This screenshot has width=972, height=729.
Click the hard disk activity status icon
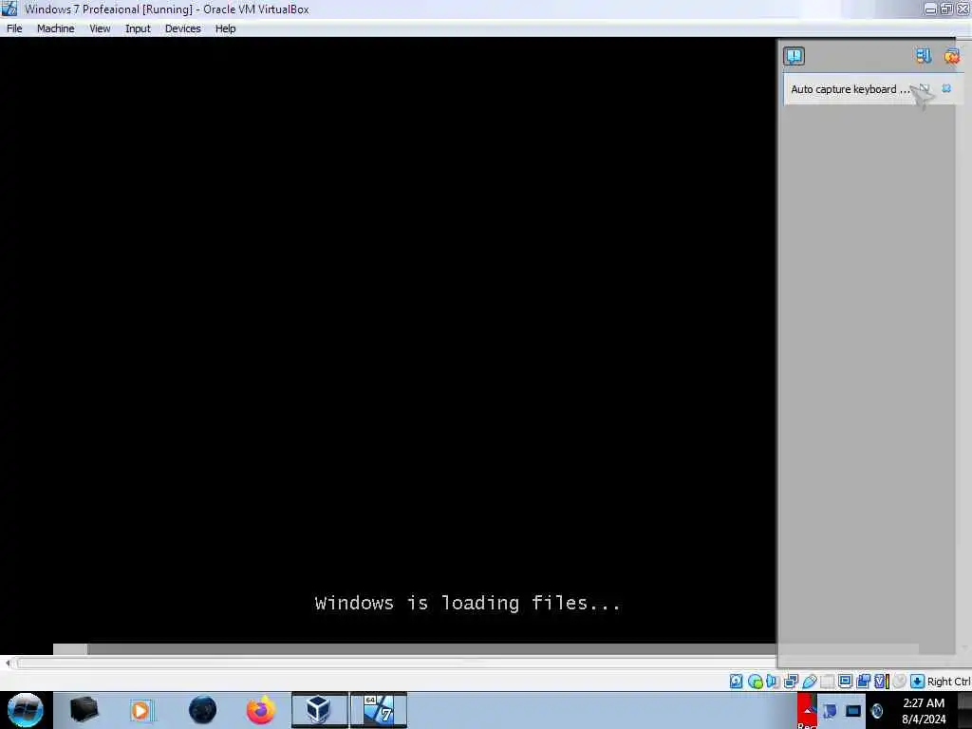coord(736,682)
